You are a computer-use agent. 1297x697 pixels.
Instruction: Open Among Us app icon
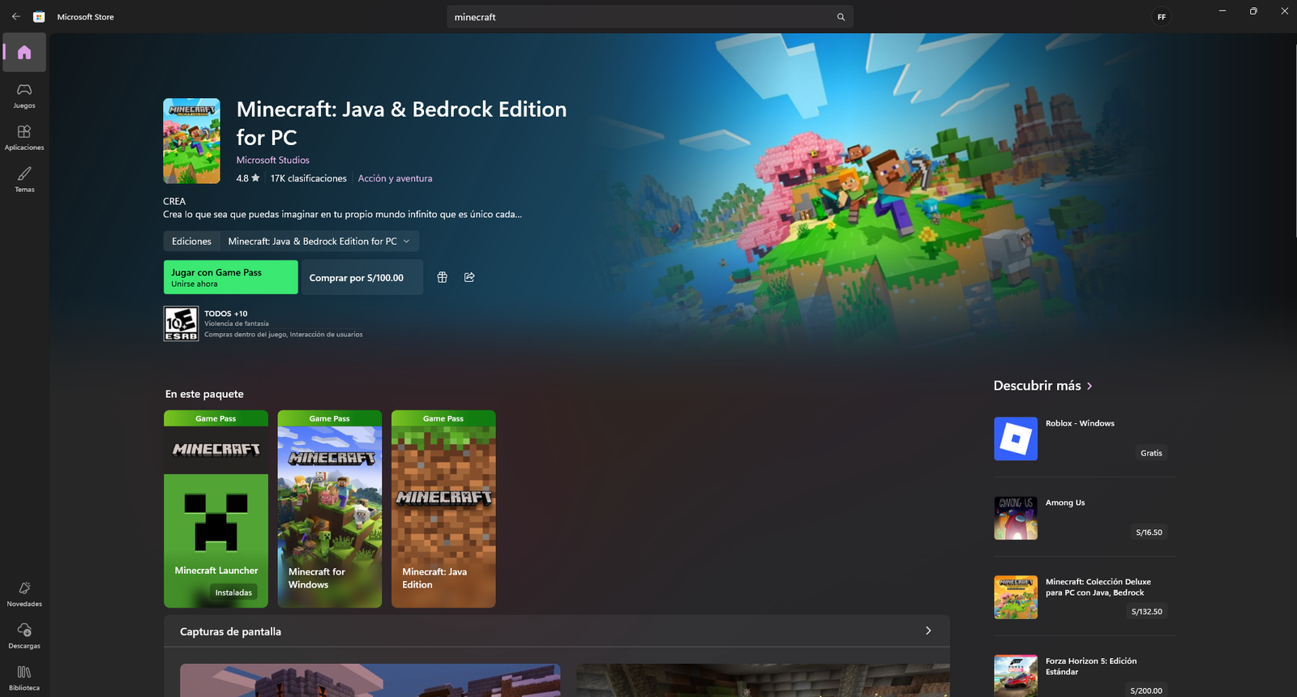(1016, 518)
